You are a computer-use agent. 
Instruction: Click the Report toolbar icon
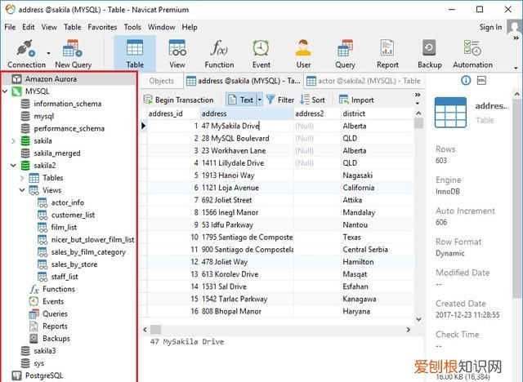pos(387,51)
